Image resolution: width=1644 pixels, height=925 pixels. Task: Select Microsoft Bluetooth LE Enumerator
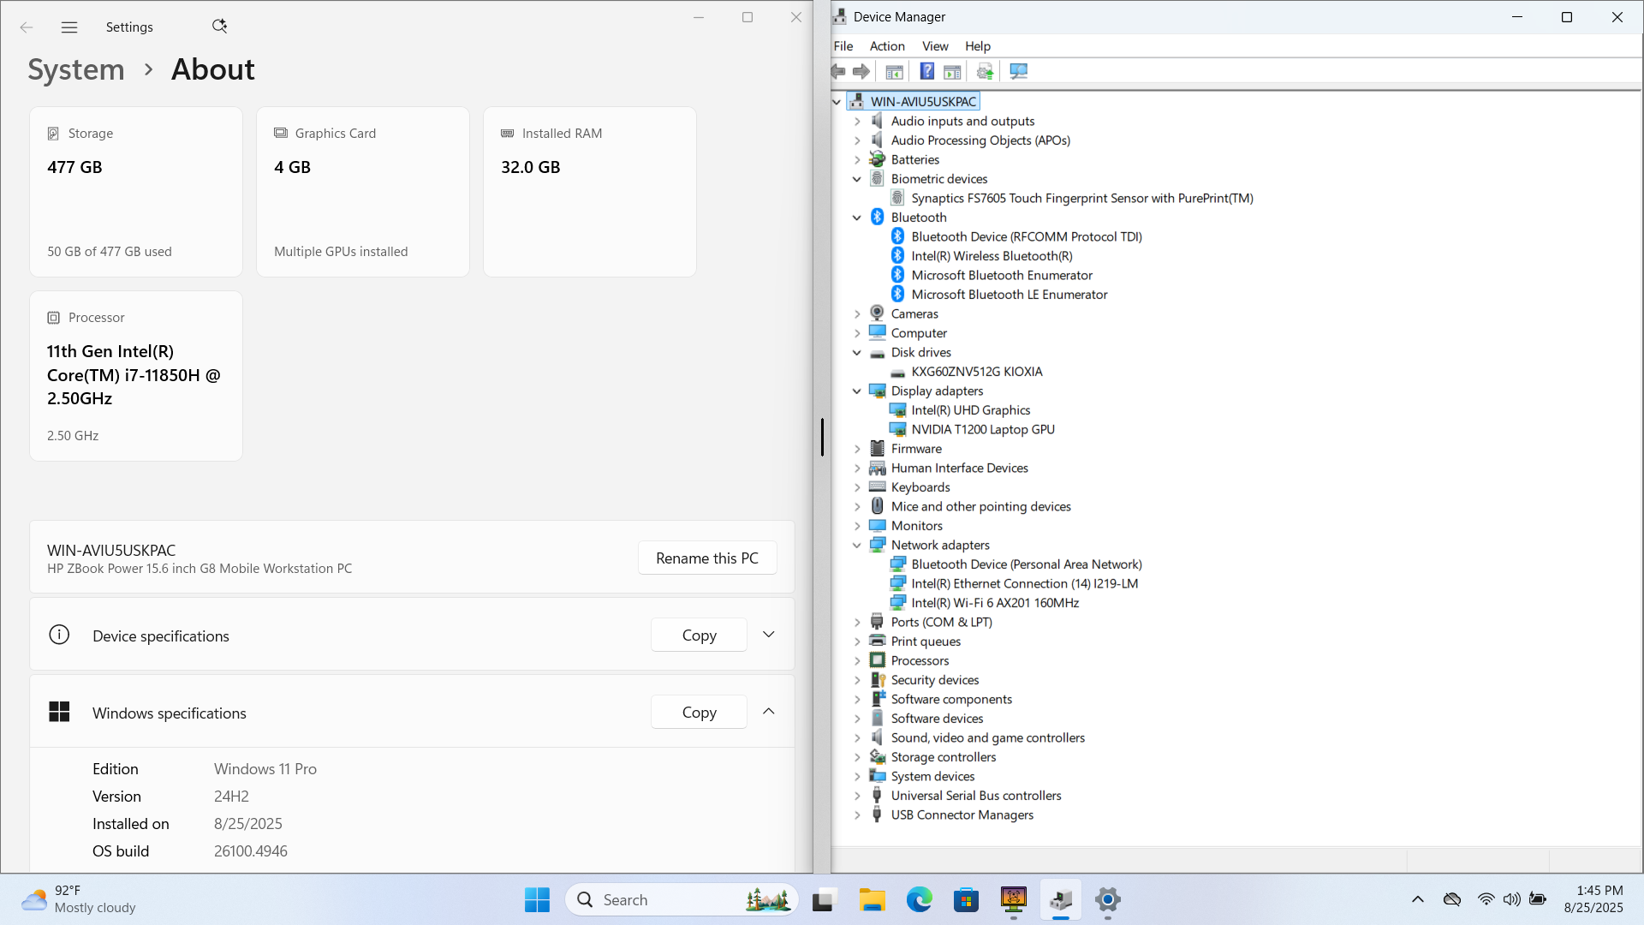click(x=1010, y=295)
